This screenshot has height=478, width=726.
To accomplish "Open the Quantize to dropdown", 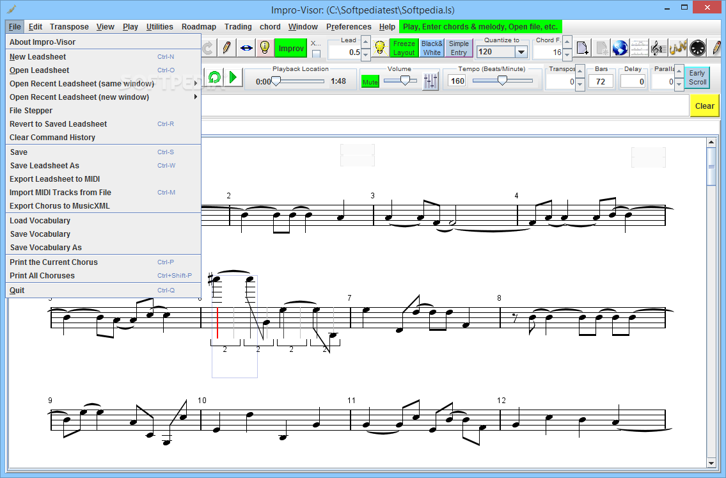I will [x=521, y=52].
